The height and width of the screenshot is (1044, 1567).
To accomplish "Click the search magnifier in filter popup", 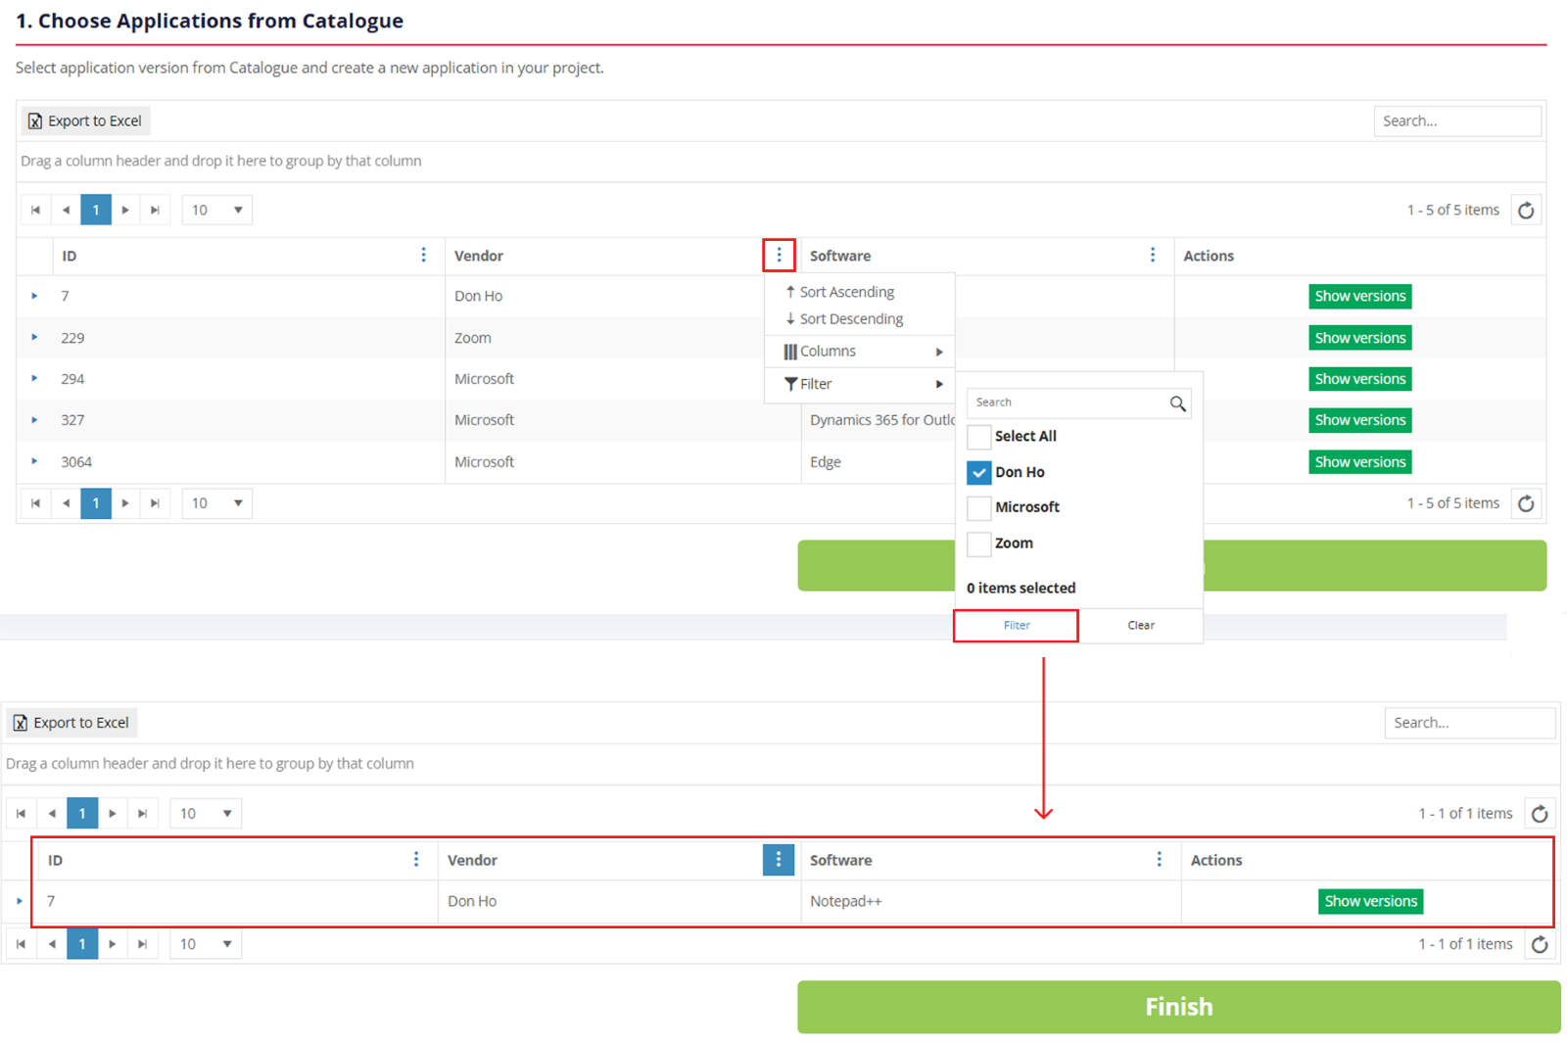I will point(1177,403).
